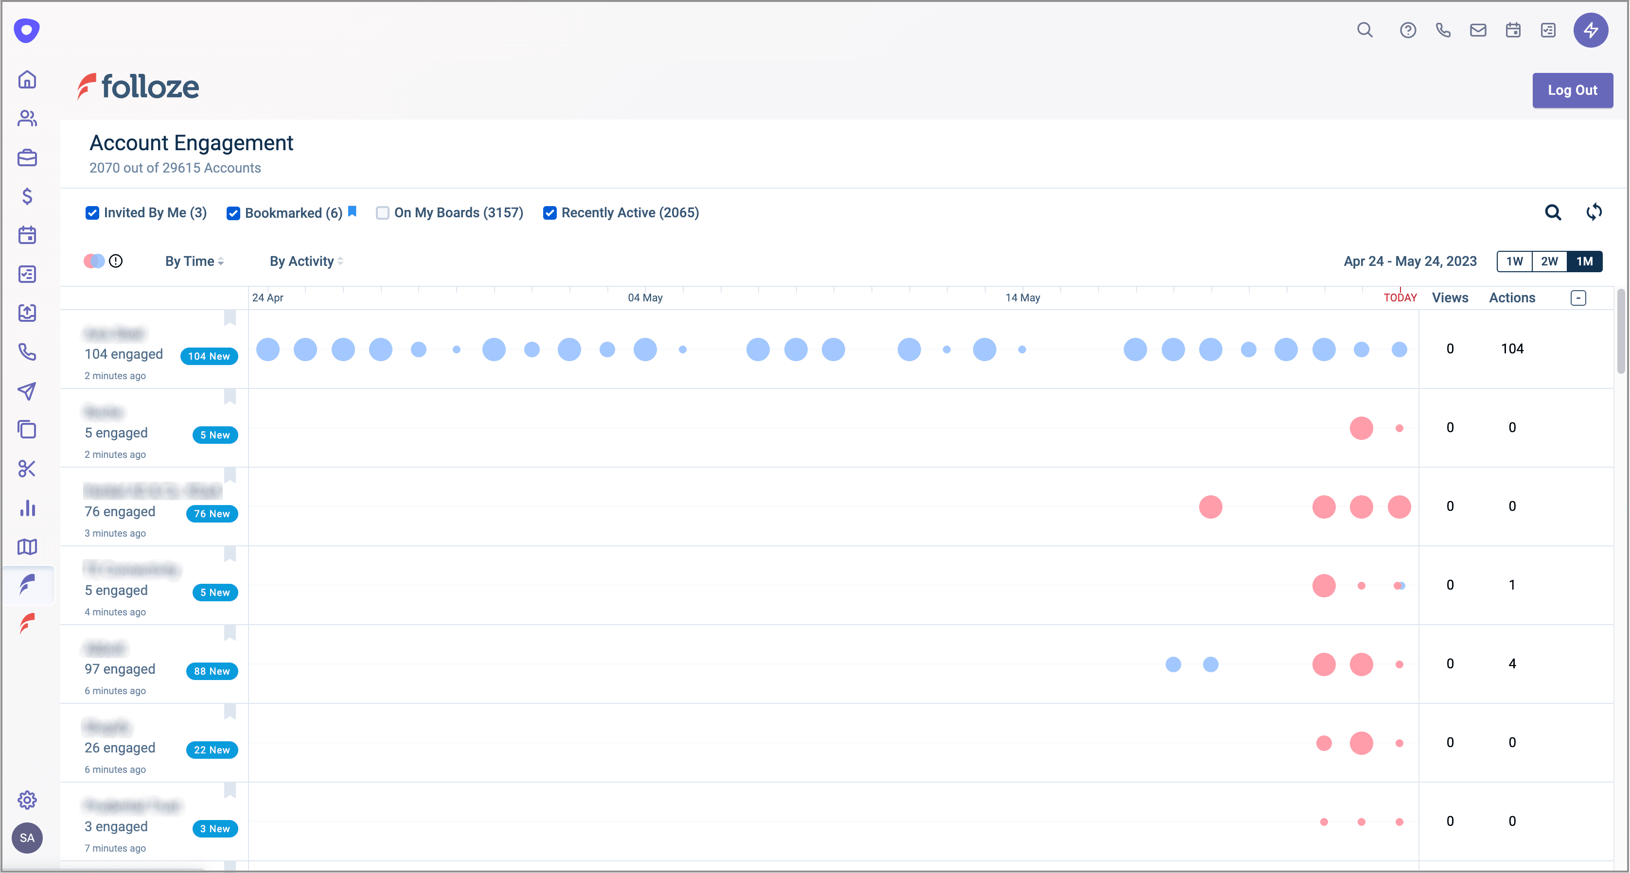Viewport: 1630px width, 873px height.
Task: Click the refresh icon in Account Engagement
Action: point(1594,212)
